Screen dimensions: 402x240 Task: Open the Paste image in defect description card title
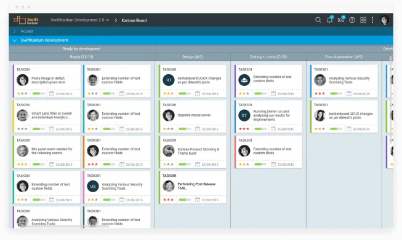click(49, 80)
